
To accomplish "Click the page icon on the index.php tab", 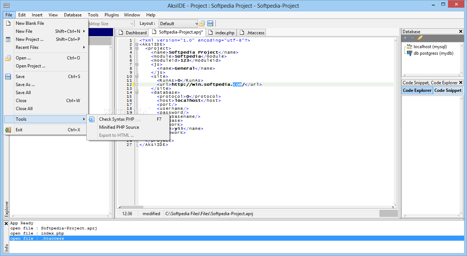I will [x=211, y=33].
